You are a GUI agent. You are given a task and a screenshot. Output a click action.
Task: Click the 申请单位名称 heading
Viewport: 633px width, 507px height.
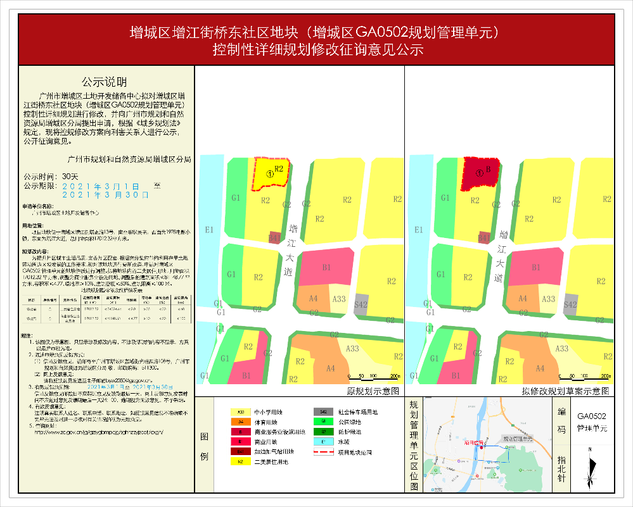click(x=38, y=206)
